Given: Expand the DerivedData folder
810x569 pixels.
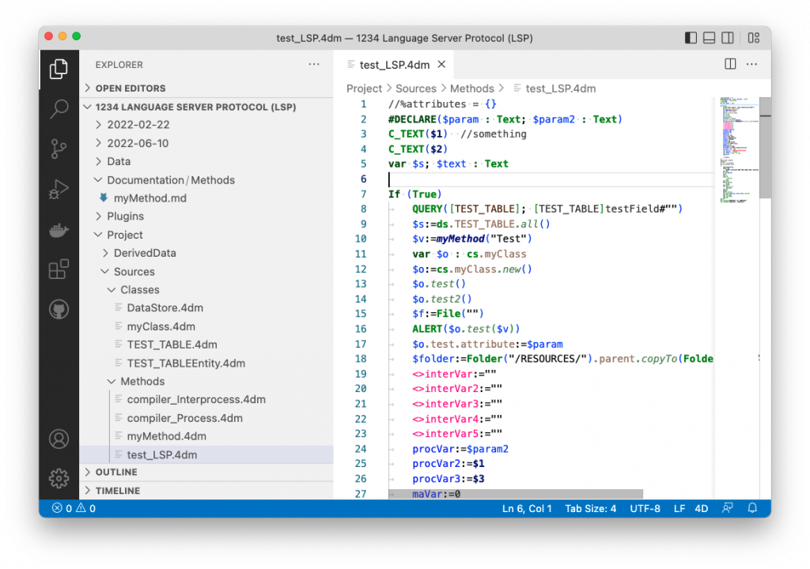Looking at the screenshot, I should coord(206,252).
